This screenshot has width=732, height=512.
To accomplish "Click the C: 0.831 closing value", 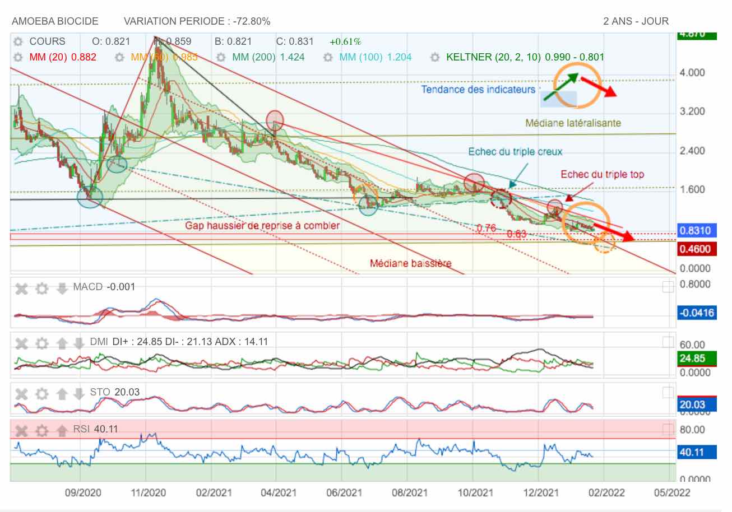I will pos(295,41).
